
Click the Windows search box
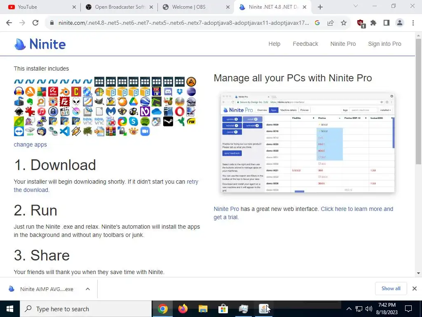pos(86,309)
